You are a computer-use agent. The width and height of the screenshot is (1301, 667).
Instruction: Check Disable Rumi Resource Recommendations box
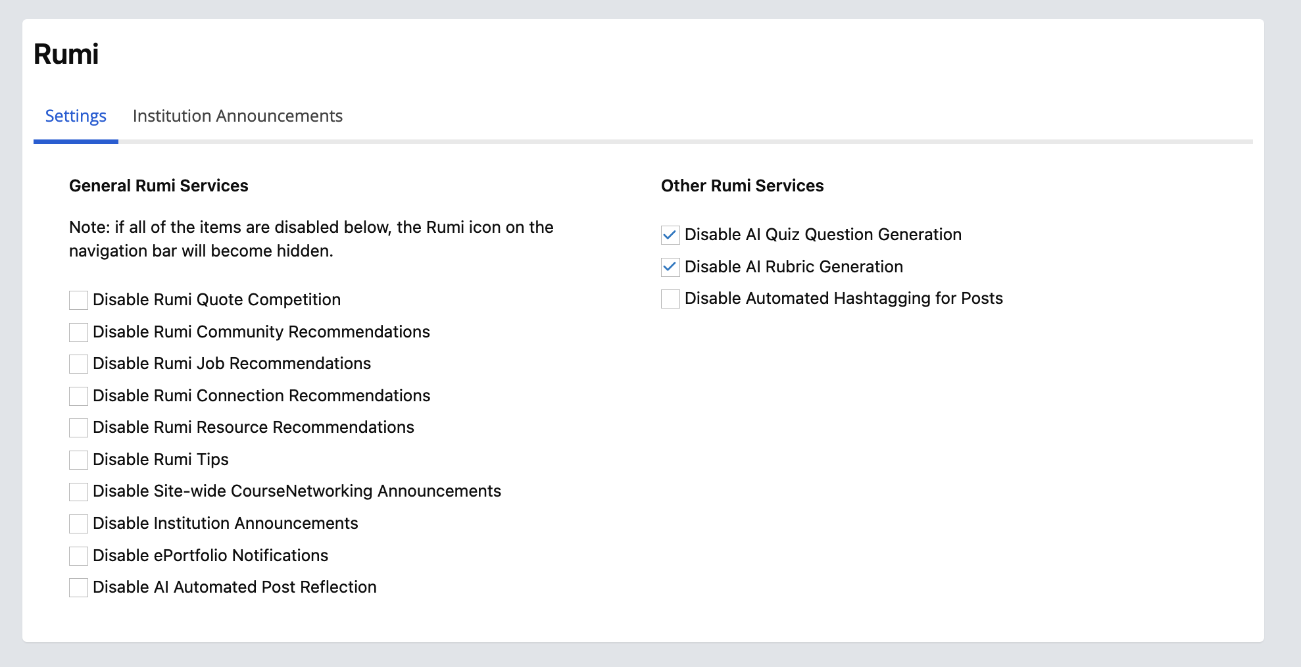[79, 428]
